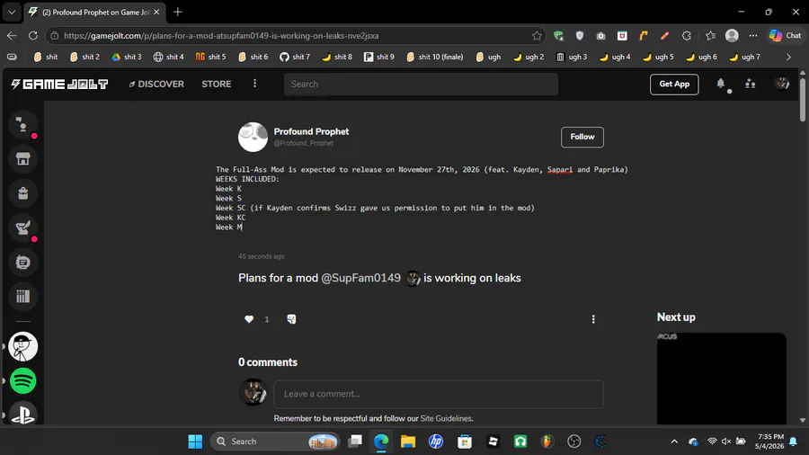
Task: Open the Site Guidelines link
Action: pyautogui.click(x=446, y=418)
